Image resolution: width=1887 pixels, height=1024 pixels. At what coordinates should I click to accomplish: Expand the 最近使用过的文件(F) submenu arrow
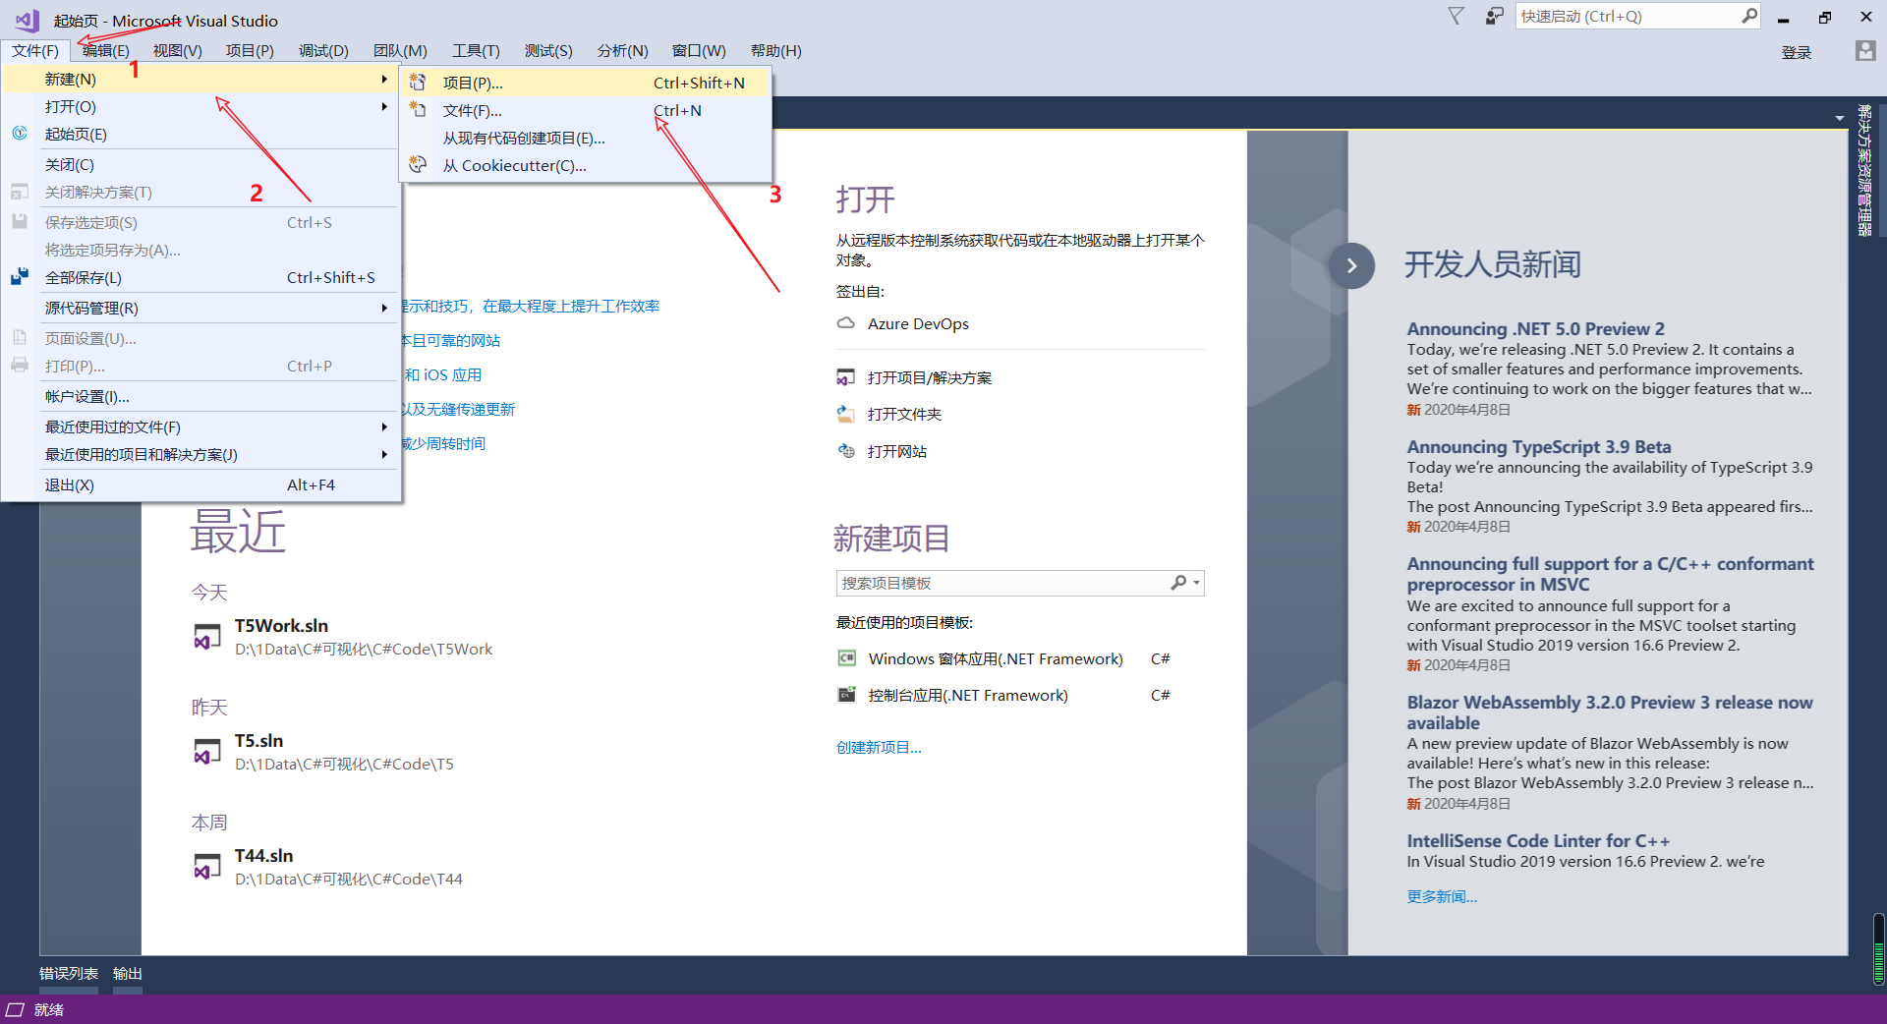pyautogui.click(x=384, y=427)
